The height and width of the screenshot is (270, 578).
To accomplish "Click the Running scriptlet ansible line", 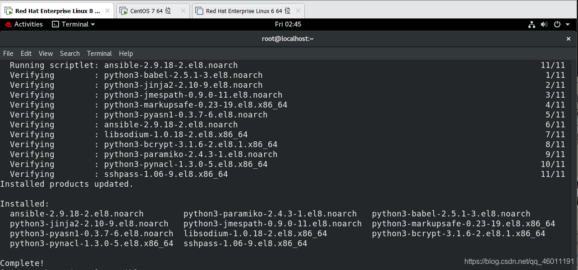I will 287,65.
